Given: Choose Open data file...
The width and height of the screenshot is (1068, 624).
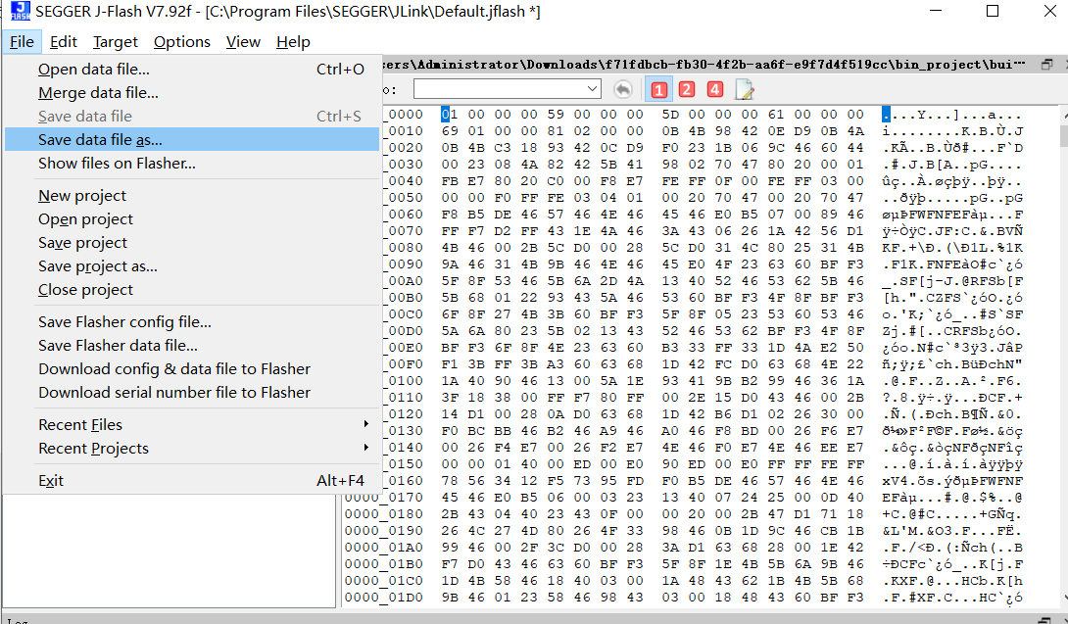Looking at the screenshot, I should [191, 69].
